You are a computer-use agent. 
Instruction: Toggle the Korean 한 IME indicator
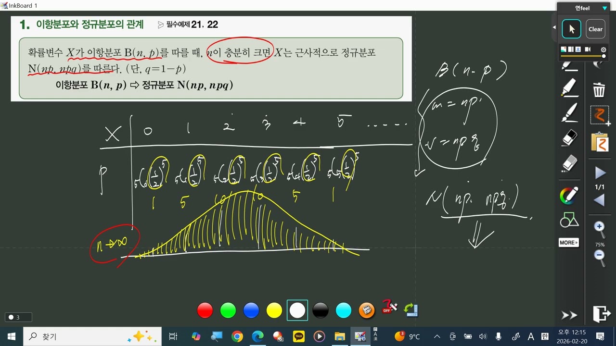click(545, 336)
